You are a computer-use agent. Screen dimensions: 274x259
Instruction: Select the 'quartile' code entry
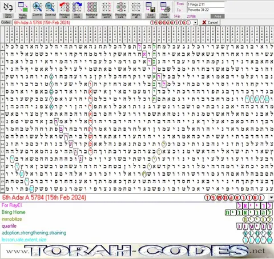pyautogui.click(x=9, y=226)
